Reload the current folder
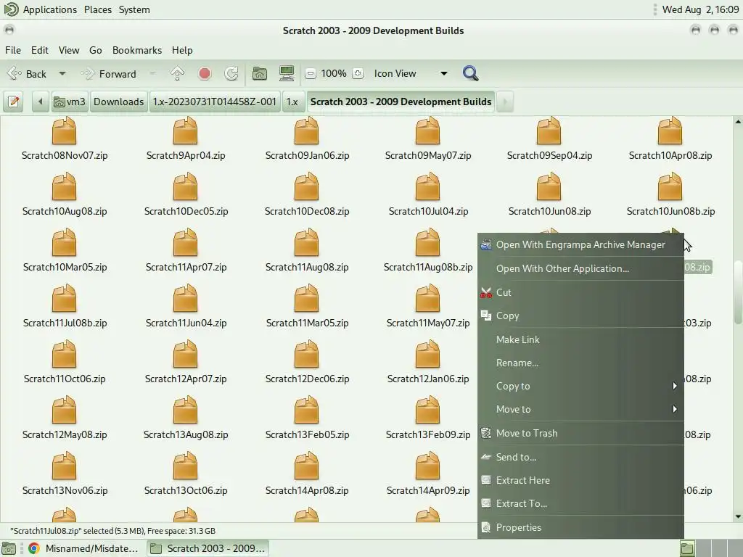Viewport: 743px width, 557px height. click(x=231, y=74)
